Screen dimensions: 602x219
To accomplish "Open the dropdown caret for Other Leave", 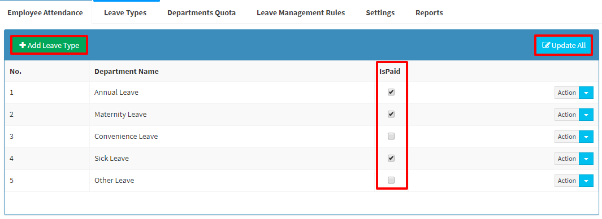I will (586, 181).
